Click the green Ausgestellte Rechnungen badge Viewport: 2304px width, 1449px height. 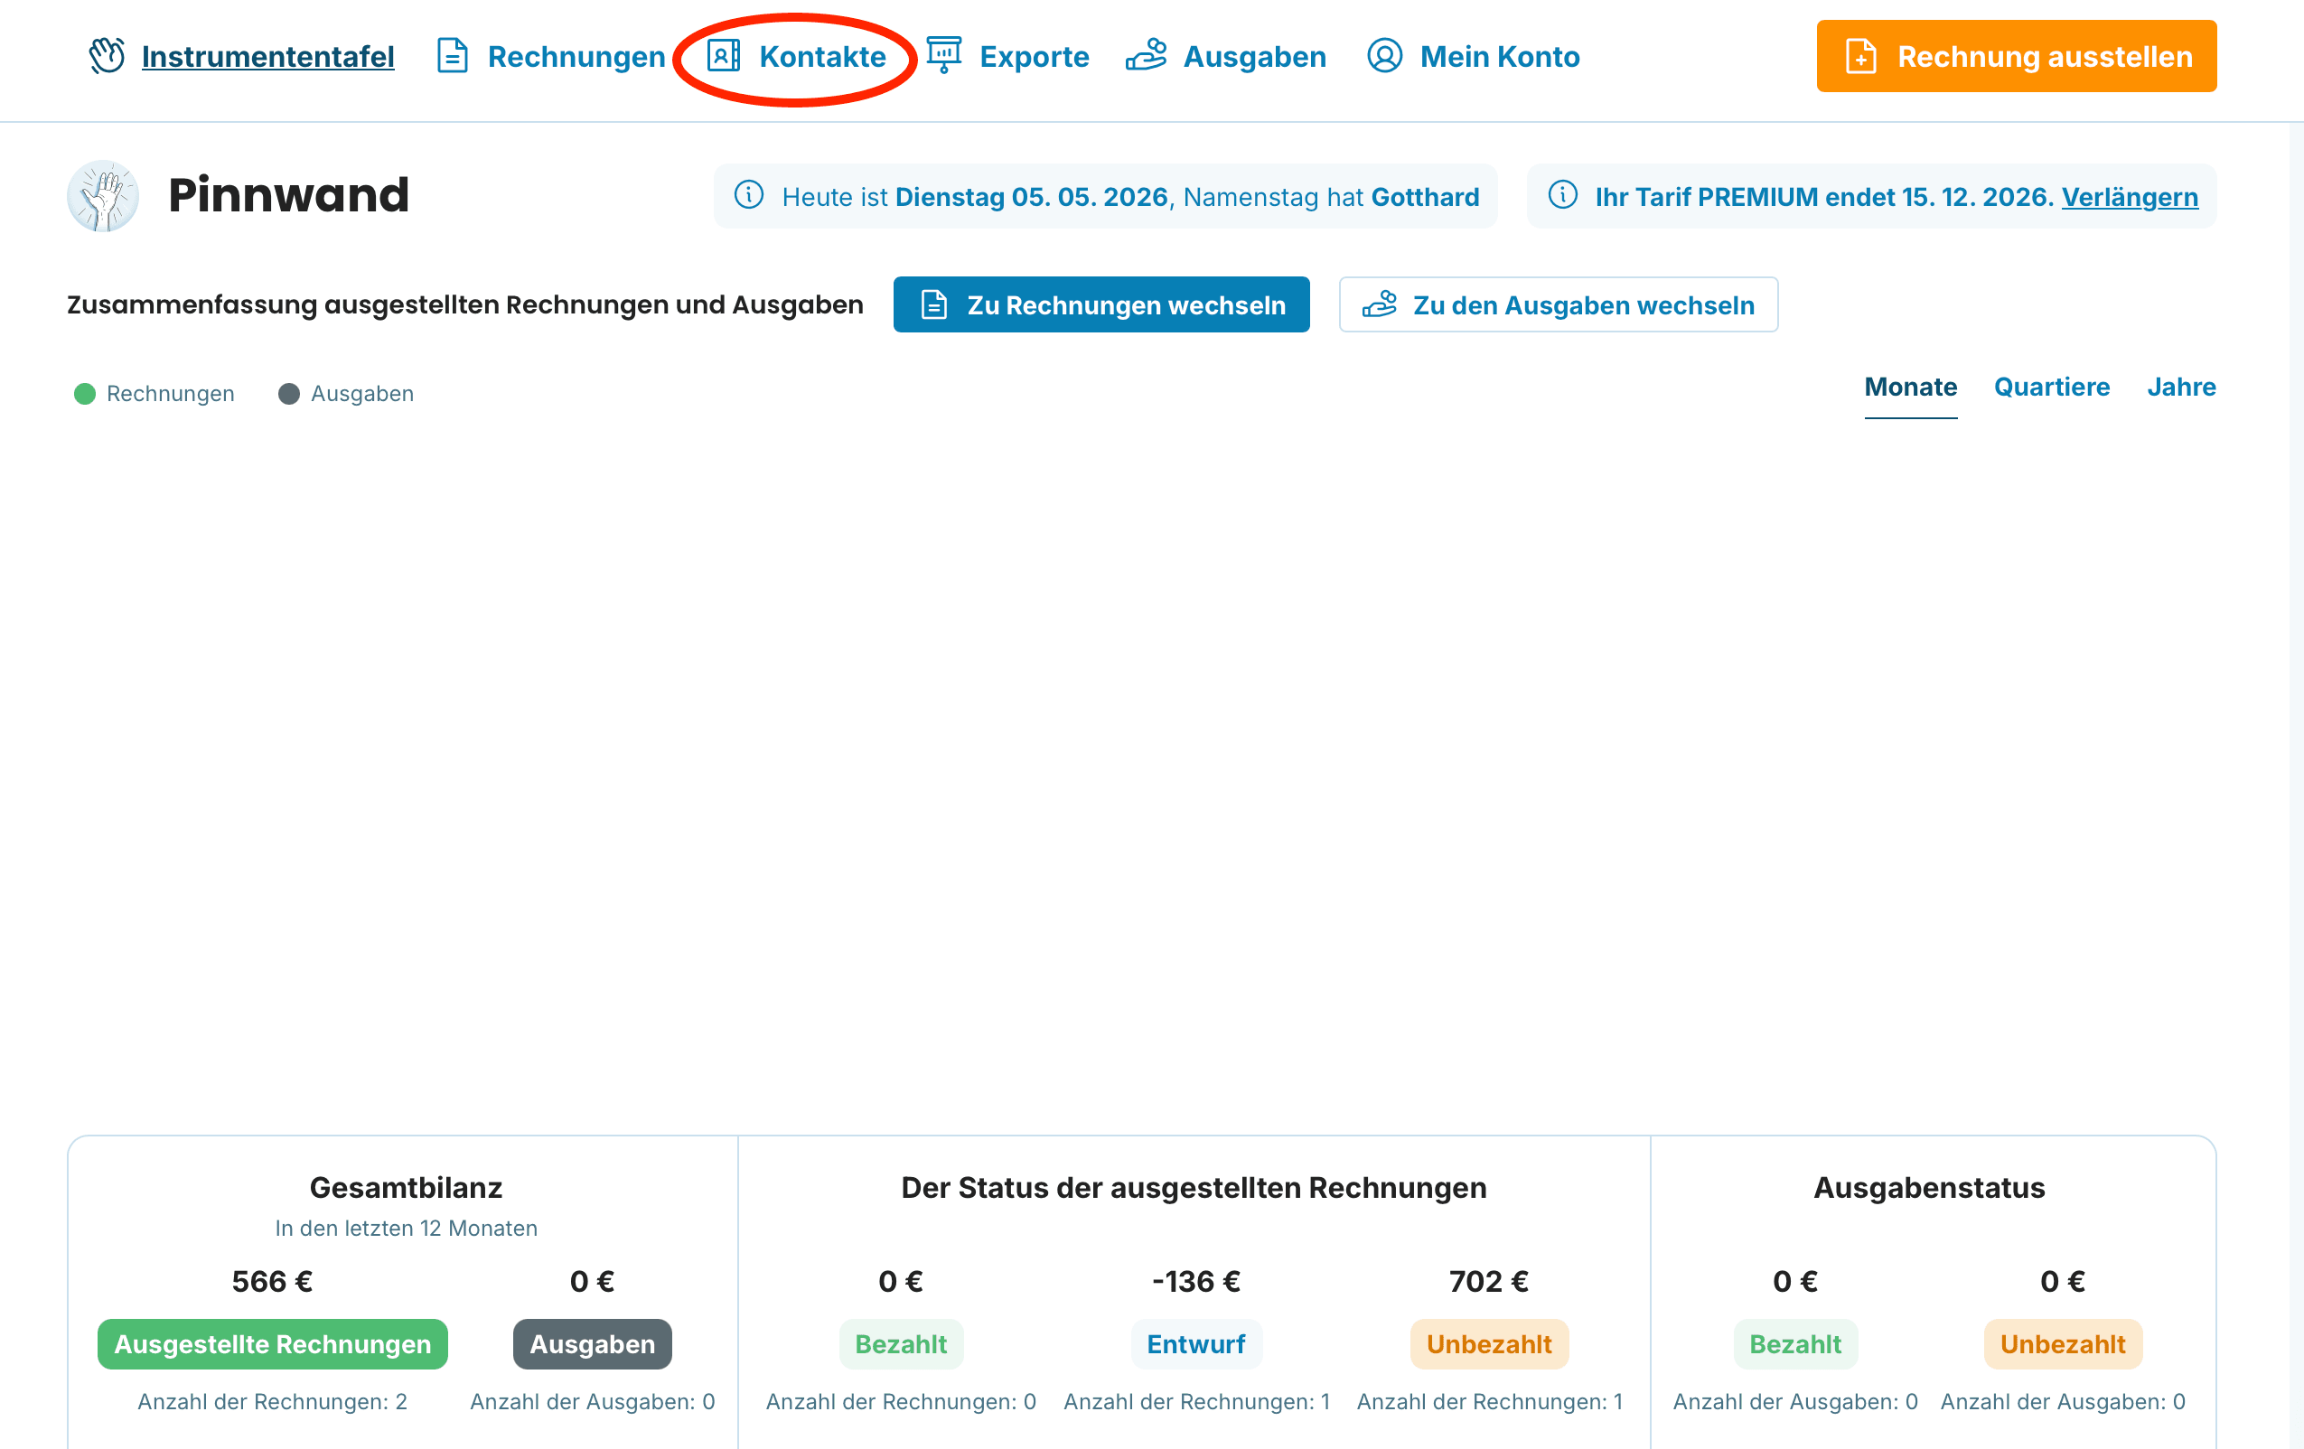273,1344
